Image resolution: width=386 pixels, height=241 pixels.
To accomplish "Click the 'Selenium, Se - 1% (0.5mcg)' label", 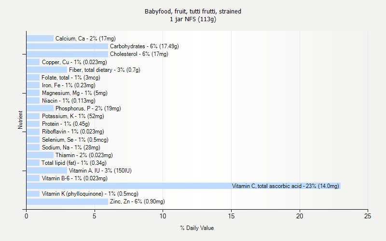I will (75, 140).
